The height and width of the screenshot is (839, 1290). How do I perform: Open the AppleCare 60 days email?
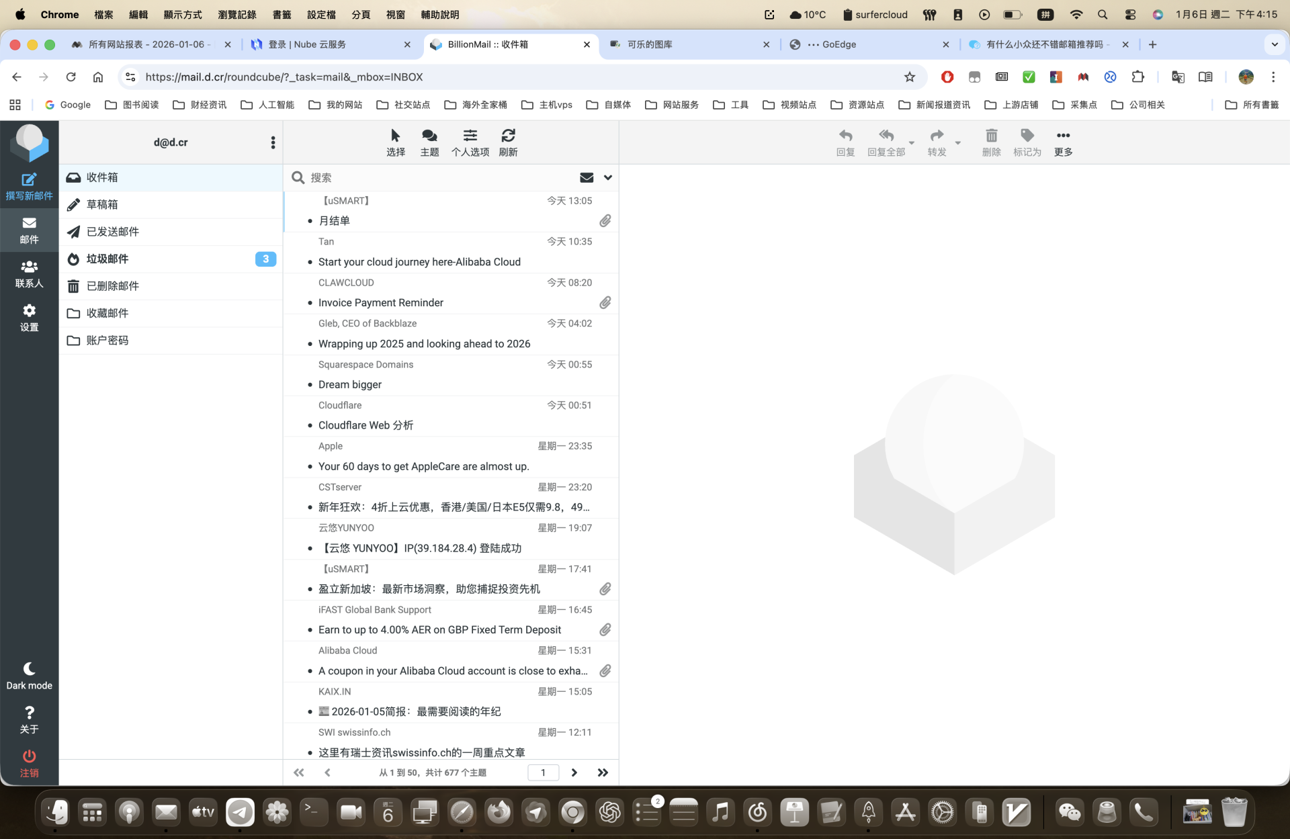pyautogui.click(x=451, y=457)
